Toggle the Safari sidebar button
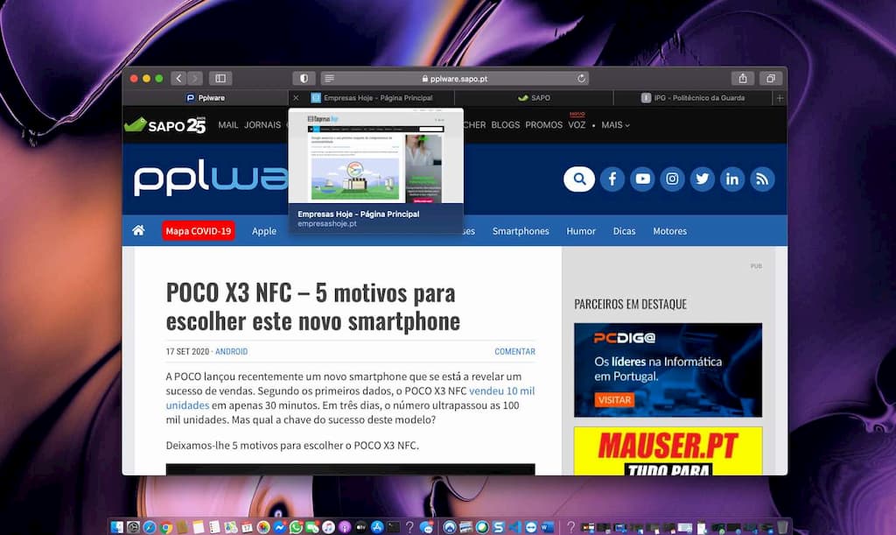Viewport: 896px width, 535px height. point(220,78)
